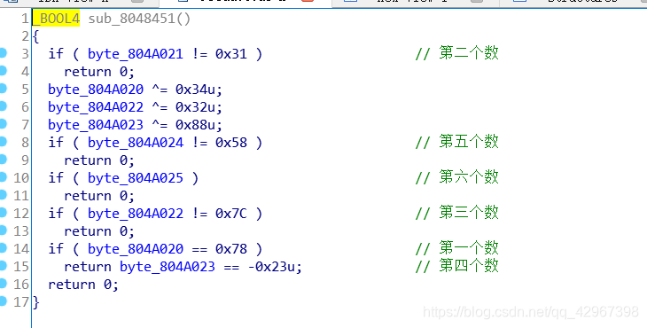Click byte_804A024 in the line 8 condition

(x=136, y=143)
